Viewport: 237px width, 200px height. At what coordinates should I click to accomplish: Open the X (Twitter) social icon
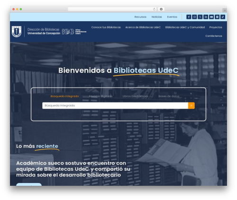click(200, 17)
